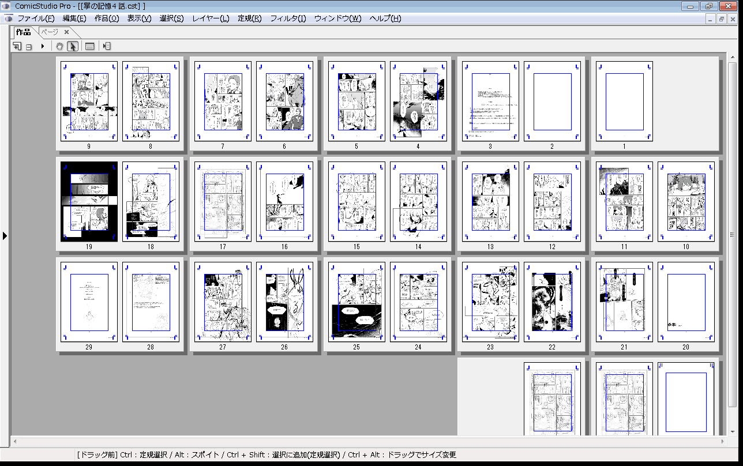
Task: Select page 8 thumbnail
Action: [151, 102]
